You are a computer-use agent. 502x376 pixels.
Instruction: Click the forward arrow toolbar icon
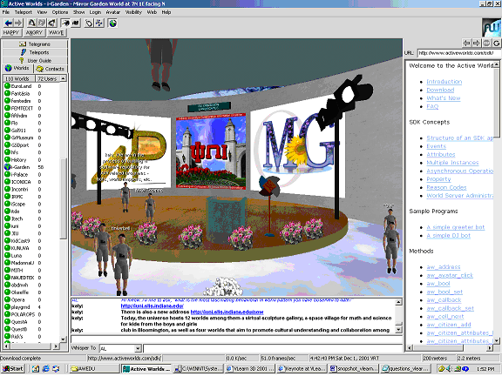click(18, 23)
